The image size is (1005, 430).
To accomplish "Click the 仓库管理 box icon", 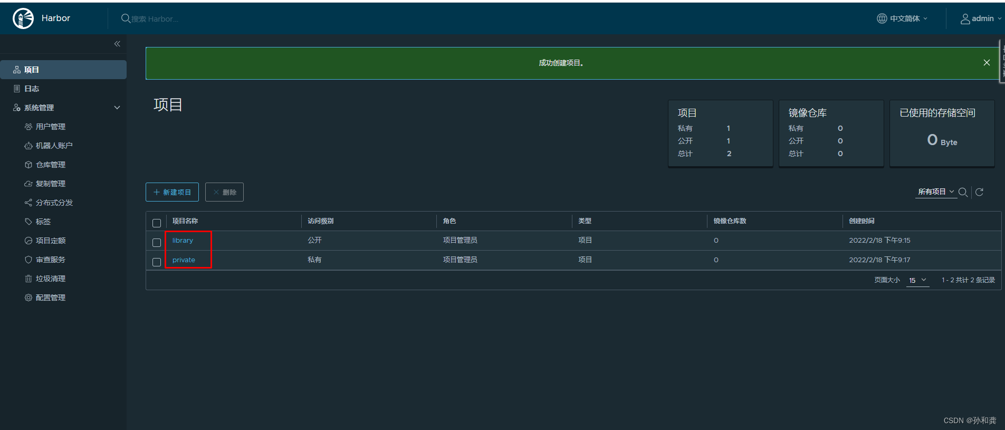I will (28, 165).
